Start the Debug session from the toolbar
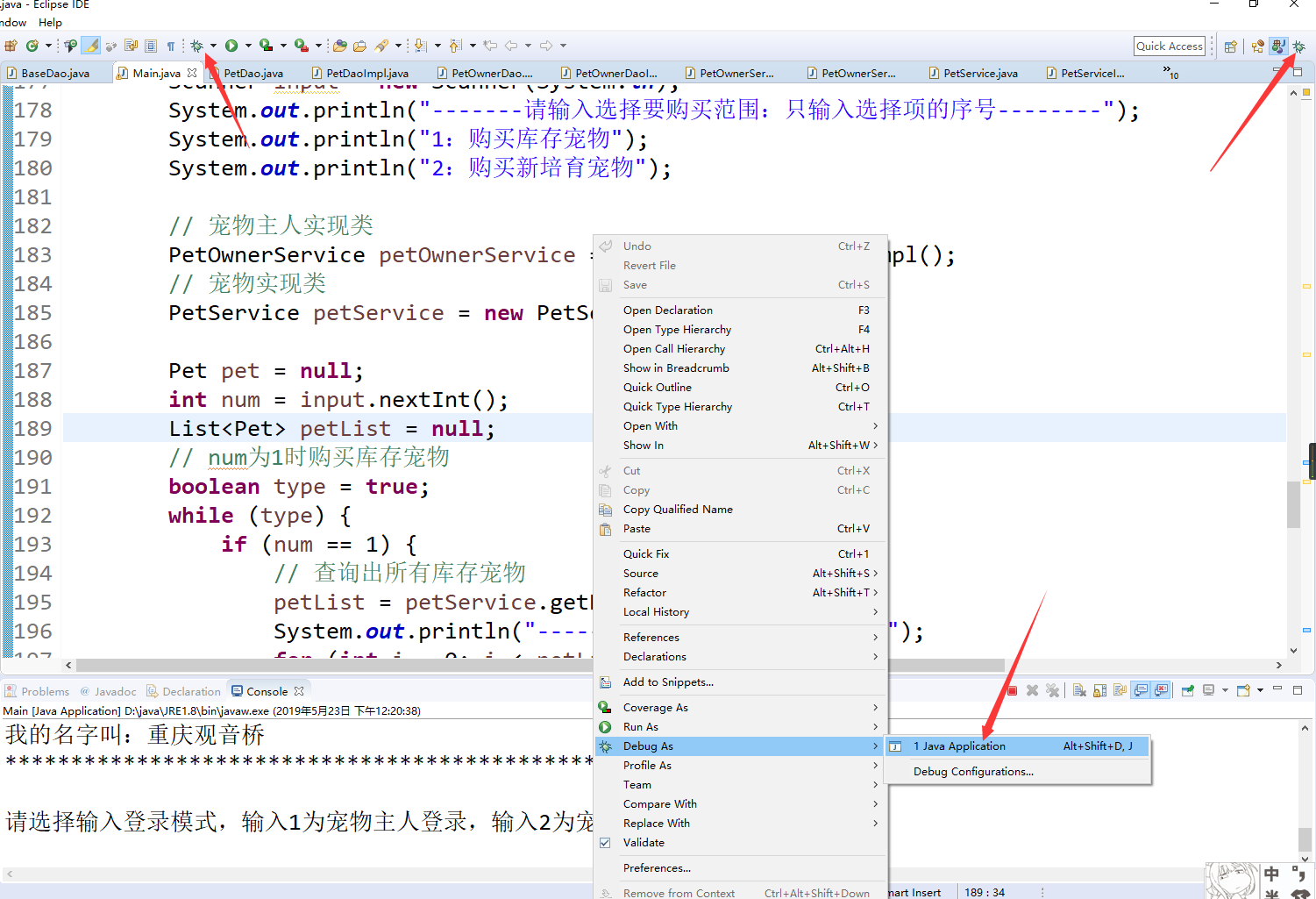 click(197, 45)
